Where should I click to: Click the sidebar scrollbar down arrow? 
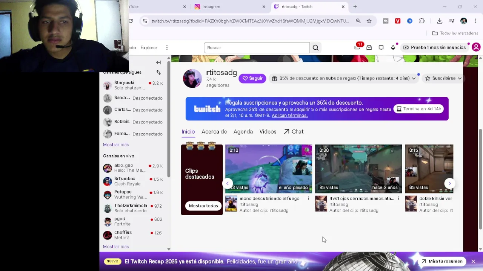[169, 249]
